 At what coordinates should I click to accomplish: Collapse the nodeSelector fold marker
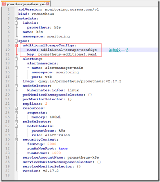16,86
